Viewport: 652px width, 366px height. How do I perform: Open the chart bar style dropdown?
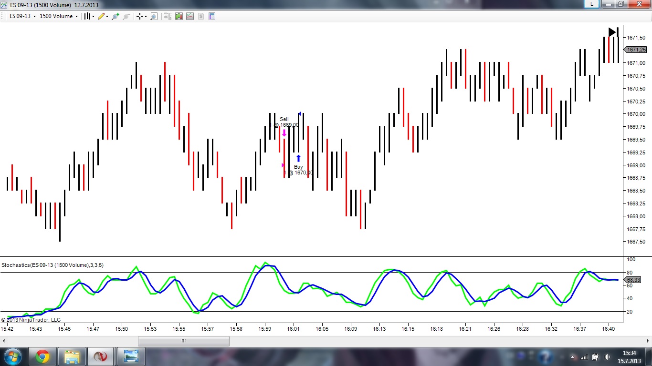pyautogui.click(x=89, y=16)
